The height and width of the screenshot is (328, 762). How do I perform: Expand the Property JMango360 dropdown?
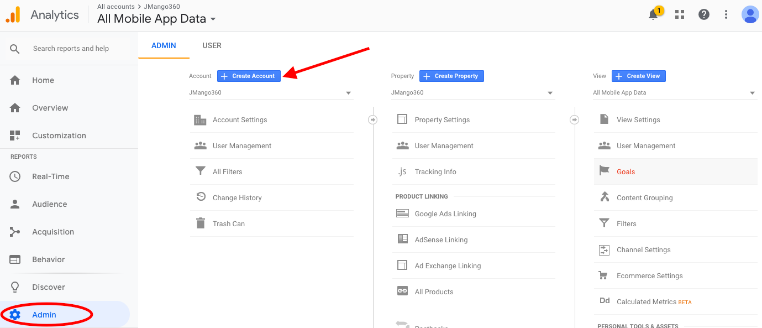[x=472, y=93]
